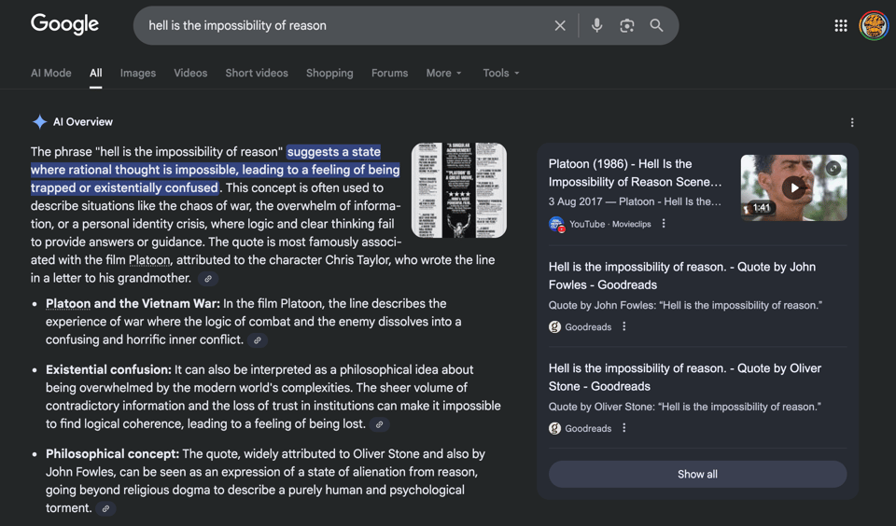
Task: Click source link icon after Existential confusion paragraph
Action: click(x=379, y=424)
